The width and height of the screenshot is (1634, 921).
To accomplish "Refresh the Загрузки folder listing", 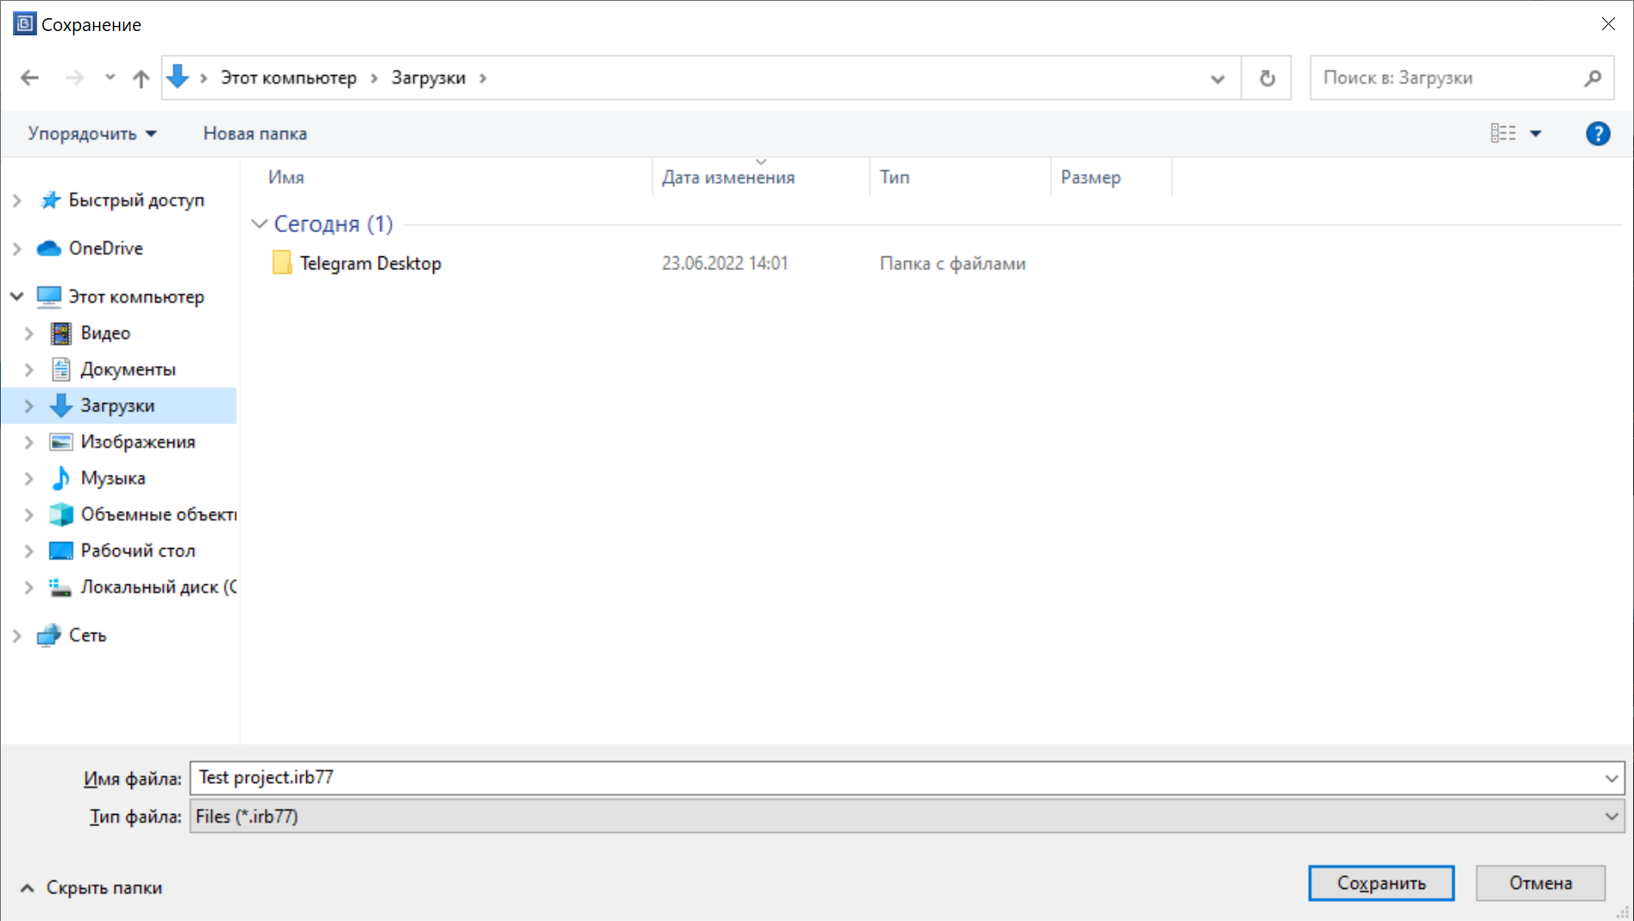I will tap(1266, 79).
